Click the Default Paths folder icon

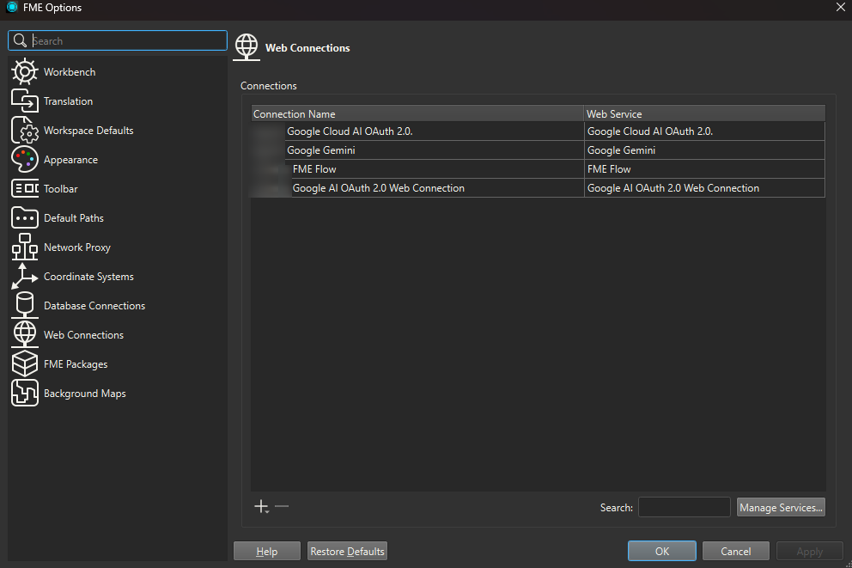tap(24, 218)
